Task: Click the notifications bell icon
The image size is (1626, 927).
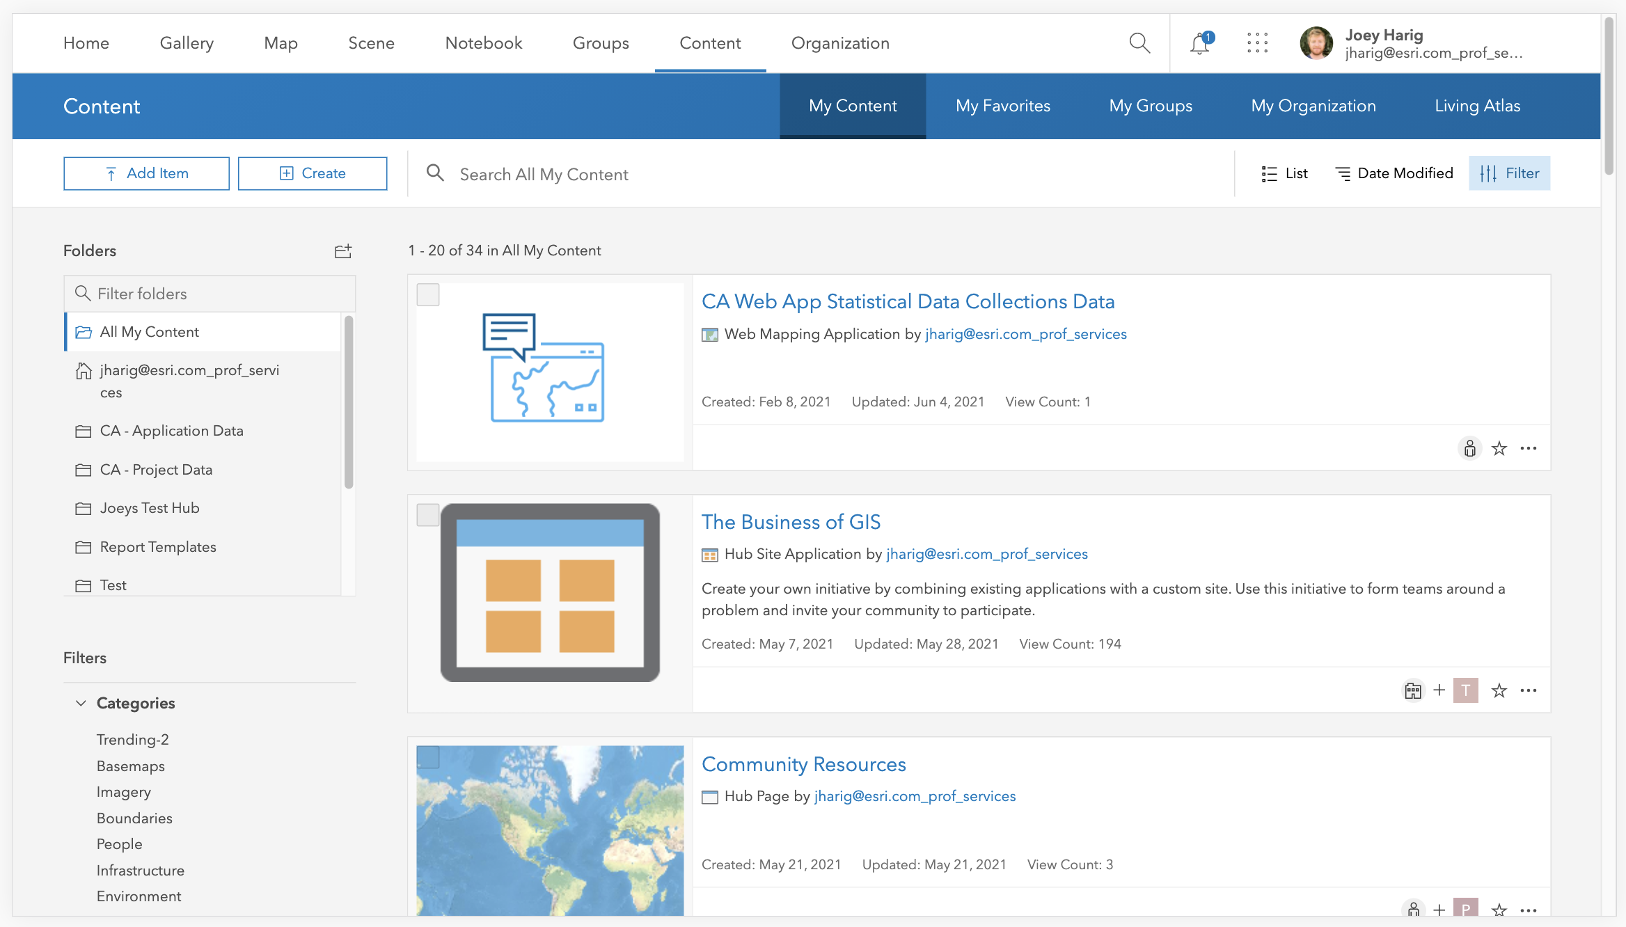Action: click(1199, 42)
